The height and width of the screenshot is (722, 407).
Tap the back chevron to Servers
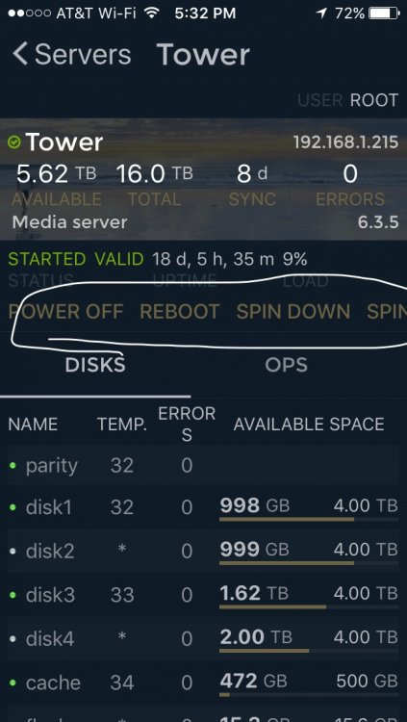coord(21,54)
